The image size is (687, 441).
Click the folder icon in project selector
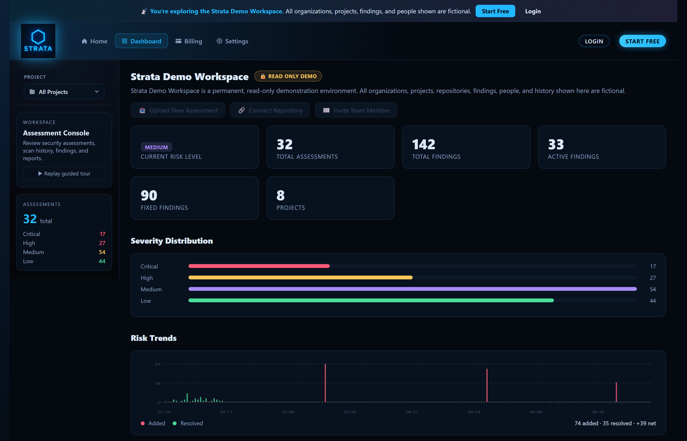pyautogui.click(x=32, y=92)
